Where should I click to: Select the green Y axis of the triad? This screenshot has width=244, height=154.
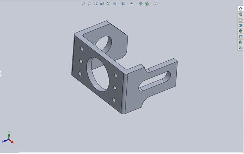[x=9, y=135]
